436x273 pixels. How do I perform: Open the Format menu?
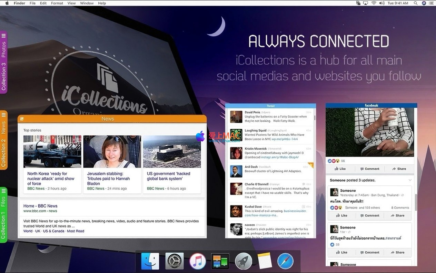(57, 3)
